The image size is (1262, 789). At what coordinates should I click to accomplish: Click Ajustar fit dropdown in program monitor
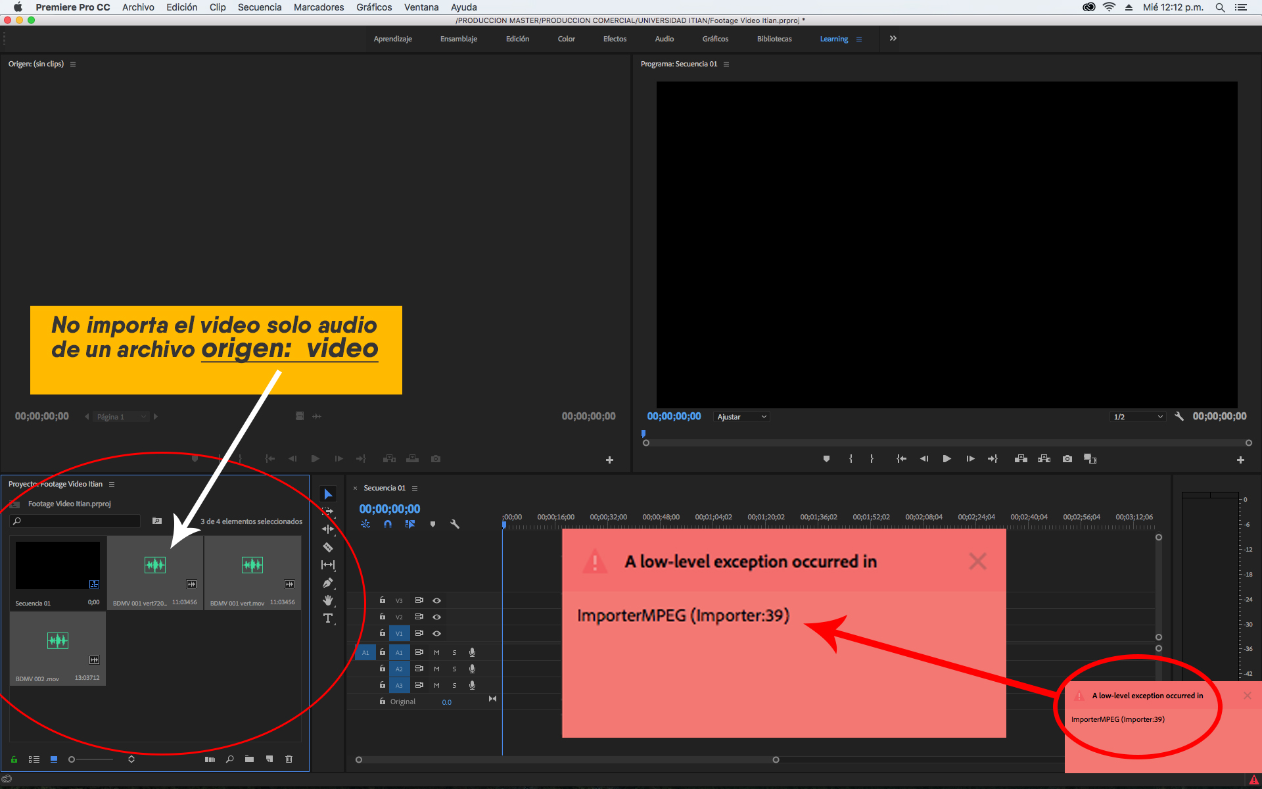(739, 416)
